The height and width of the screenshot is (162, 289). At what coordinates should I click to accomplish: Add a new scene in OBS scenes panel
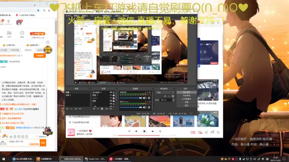(x=67, y=109)
